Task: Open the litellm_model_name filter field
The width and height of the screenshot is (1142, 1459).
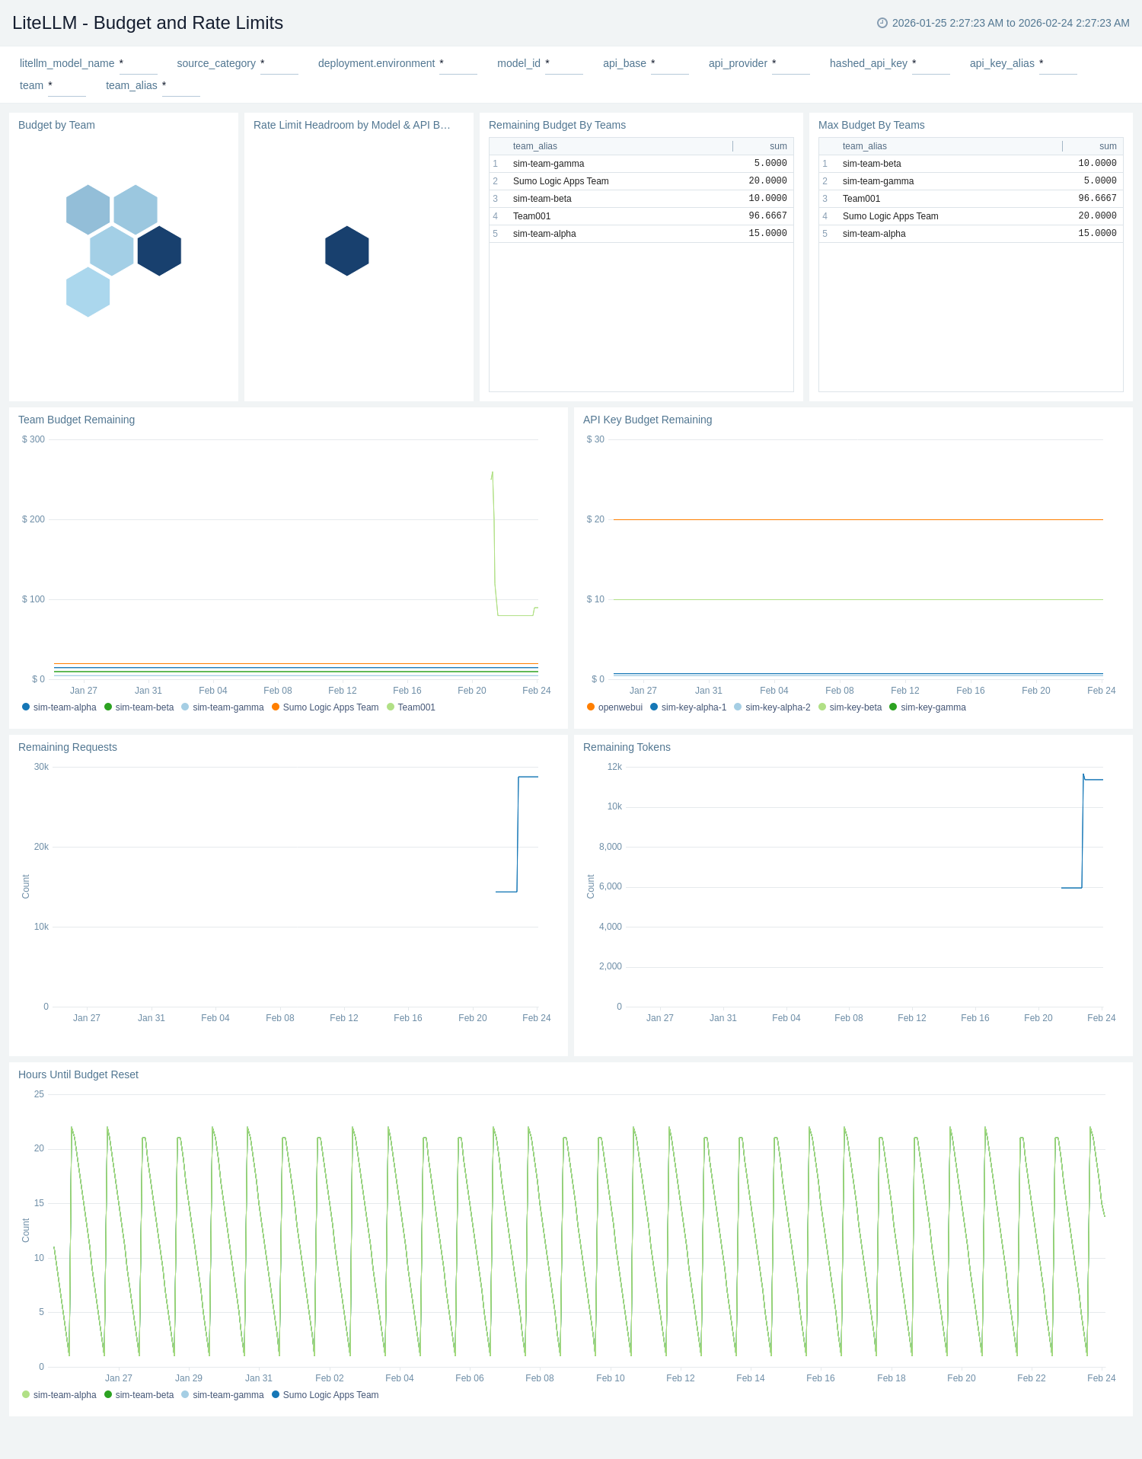Action: click(x=138, y=64)
